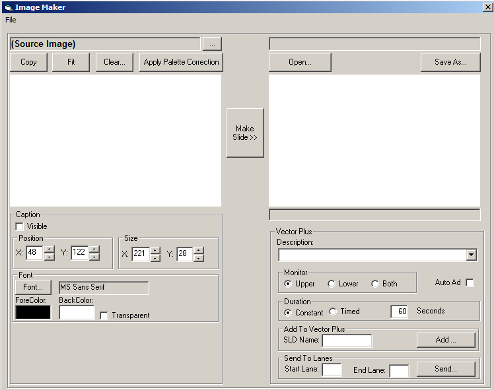Click the source image browse ellipsis button
This screenshot has height=390, width=494.
point(212,44)
